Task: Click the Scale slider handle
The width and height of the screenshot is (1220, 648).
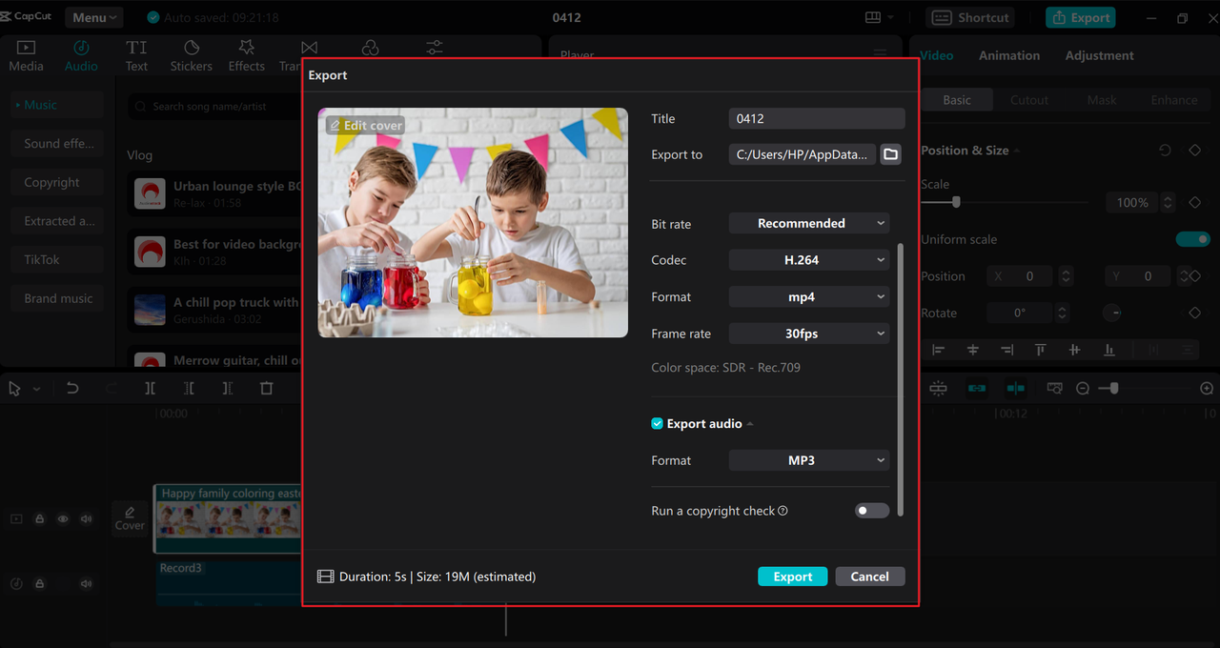Action: click(956, 202)
